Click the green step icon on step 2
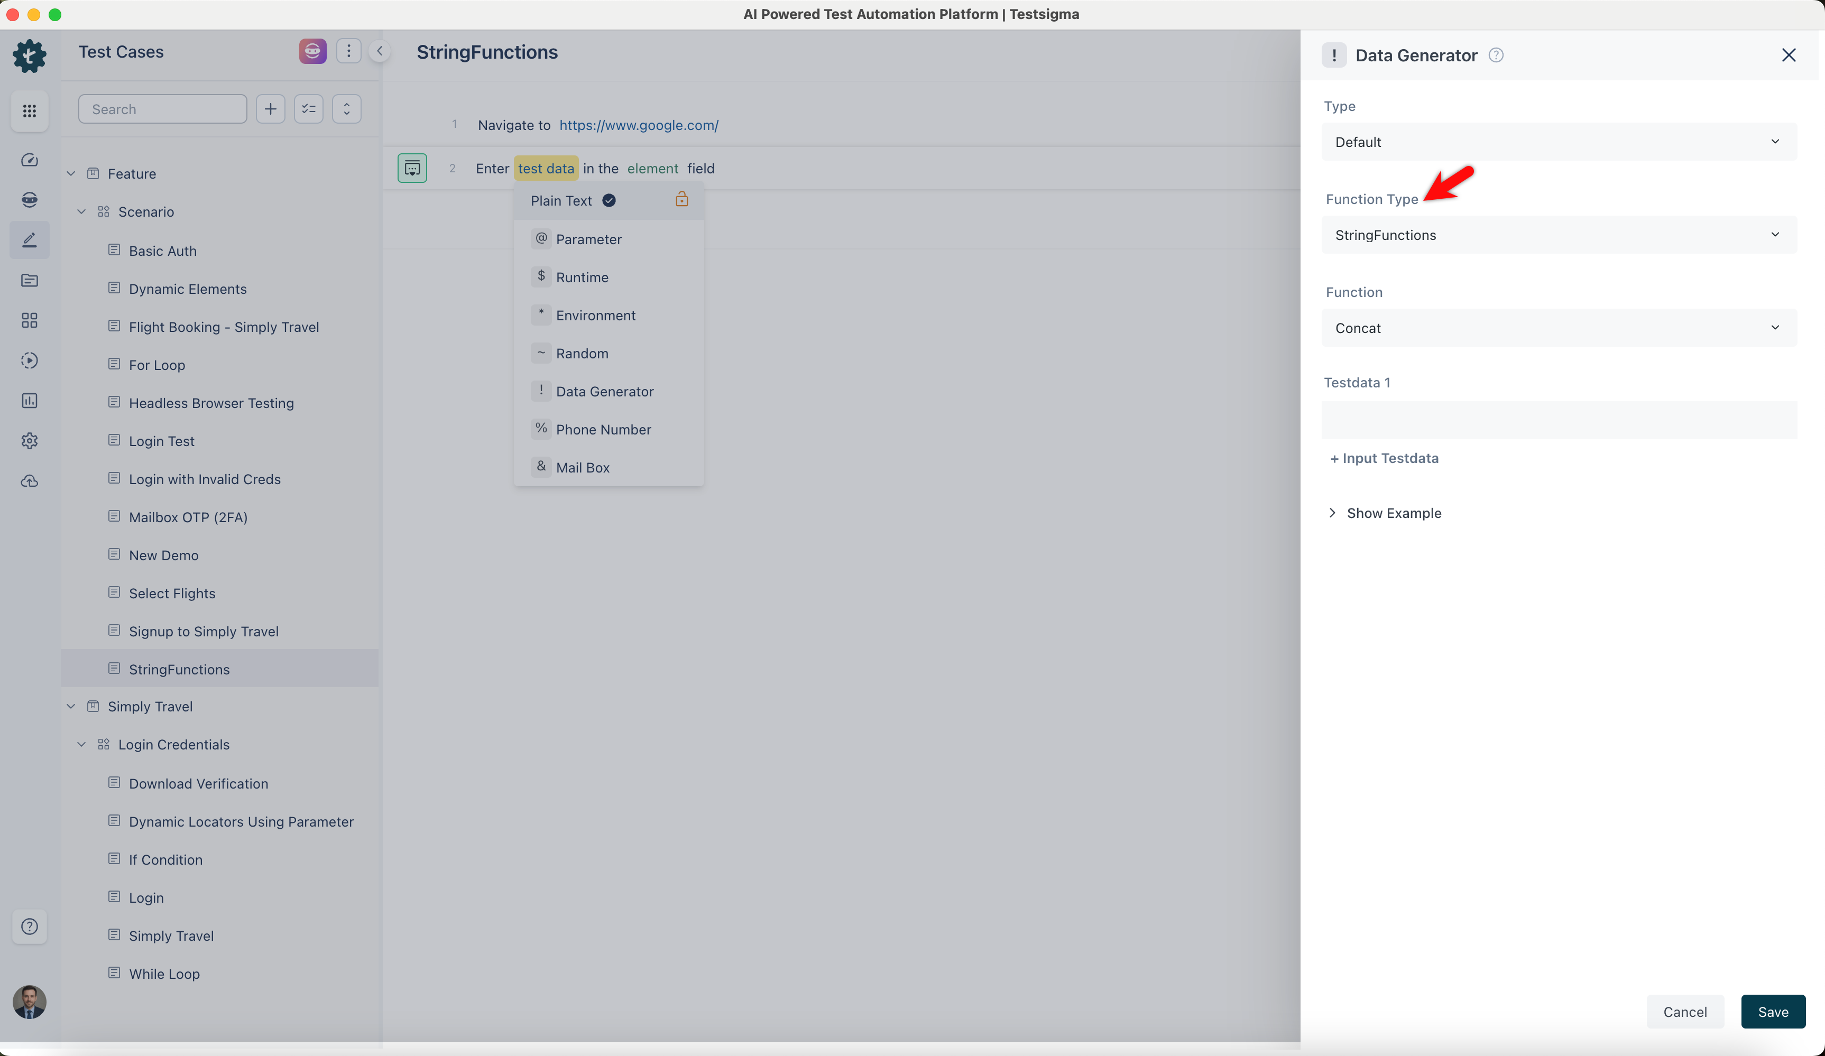Screen dimensions: 1825x1056 pyautogui.click(x=412, y=168)
